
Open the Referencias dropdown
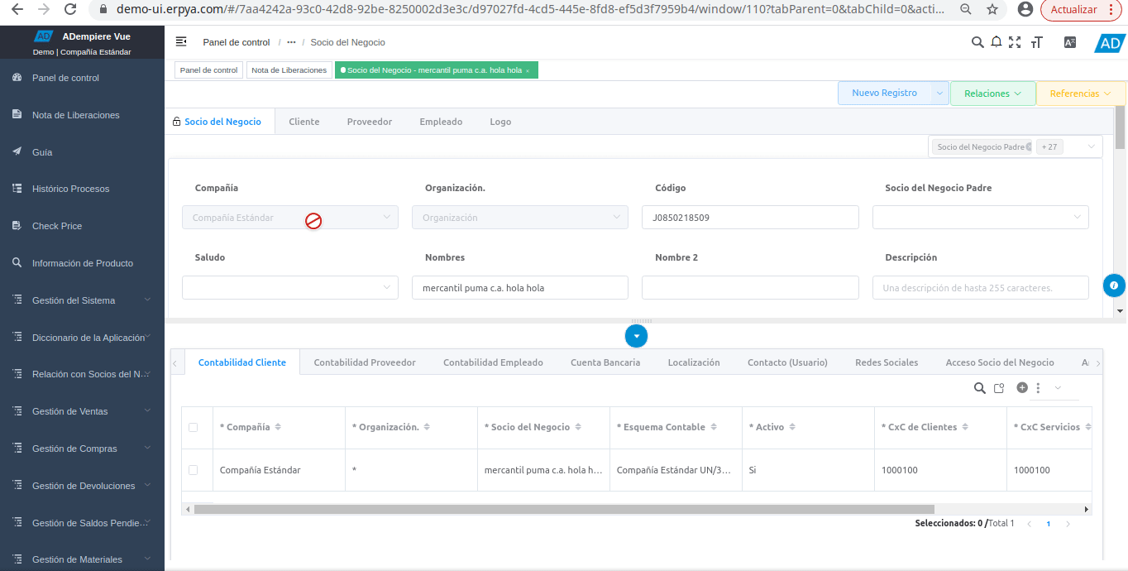(x=1080, y=94)
